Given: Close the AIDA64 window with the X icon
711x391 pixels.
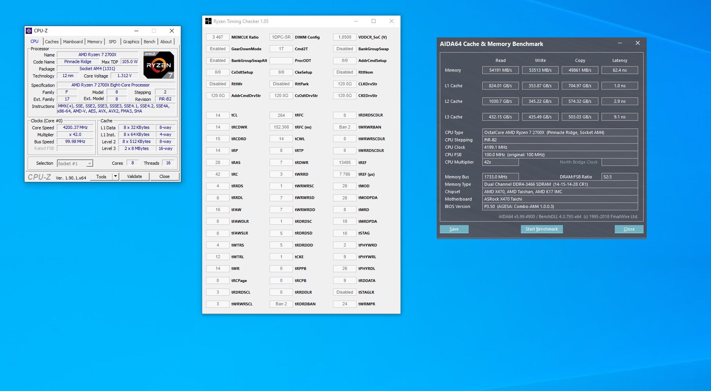Looking at the screenshot, I should click(638, 43).
